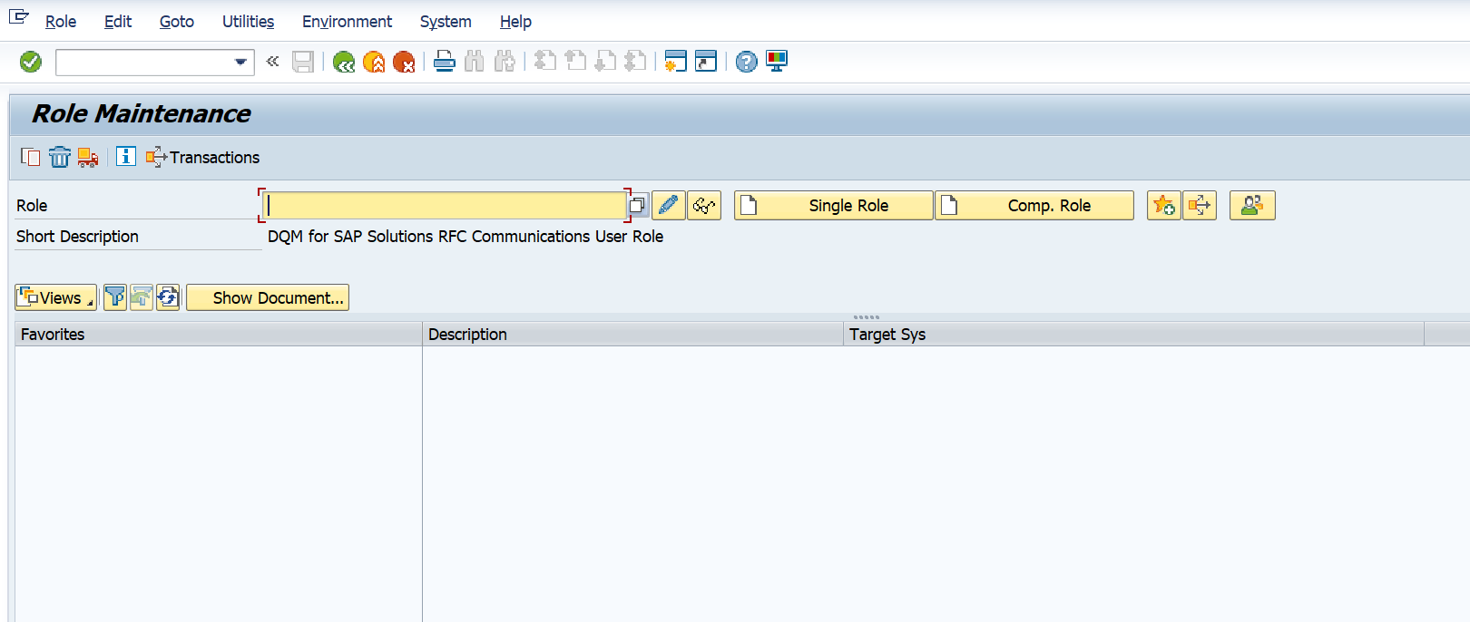The height and width of the screenshot is (622, 1470).
Task: Click the Customize Local Layout monitor icon
Action: (x=777, y=62)
